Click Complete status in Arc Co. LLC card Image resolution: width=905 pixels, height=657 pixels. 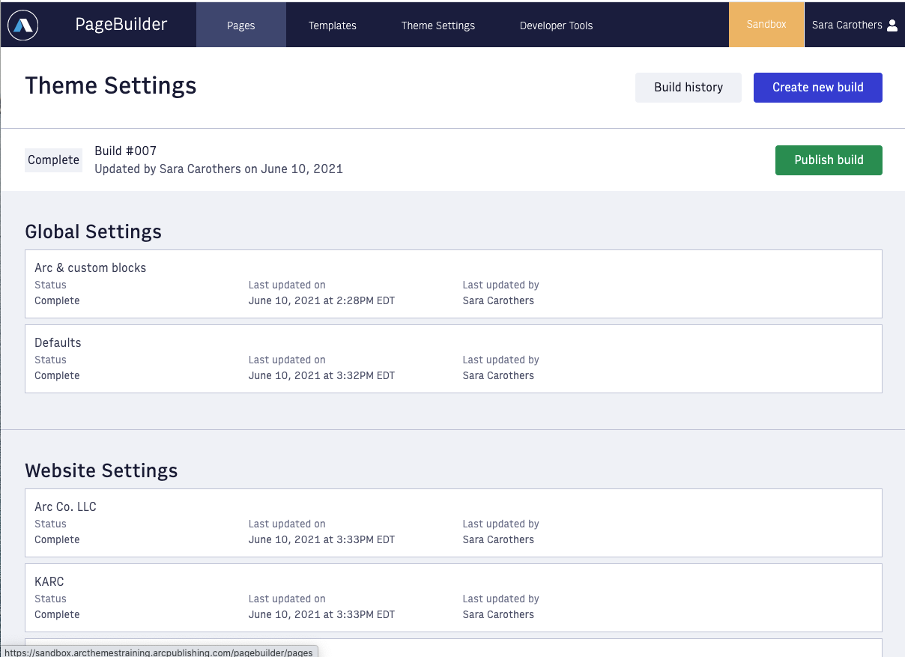(x=57, y=539)
